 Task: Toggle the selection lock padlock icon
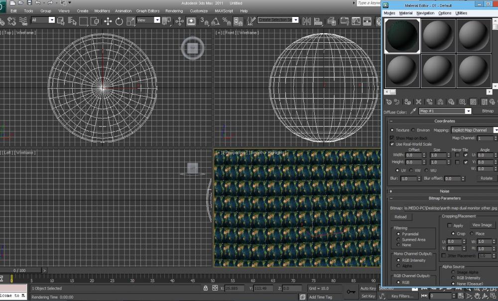(x=206, y=288)
